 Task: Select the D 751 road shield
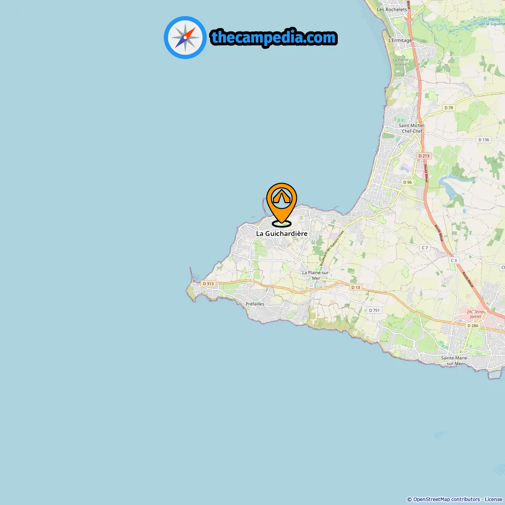[x=374, y=310]
